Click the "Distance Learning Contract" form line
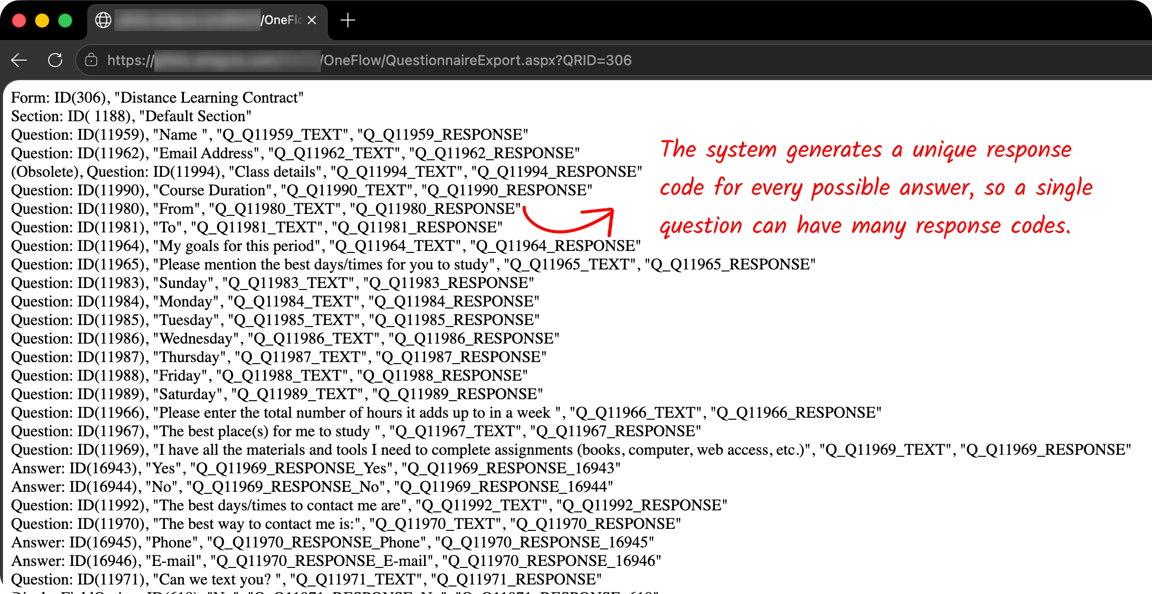 [x=157, y=97]
